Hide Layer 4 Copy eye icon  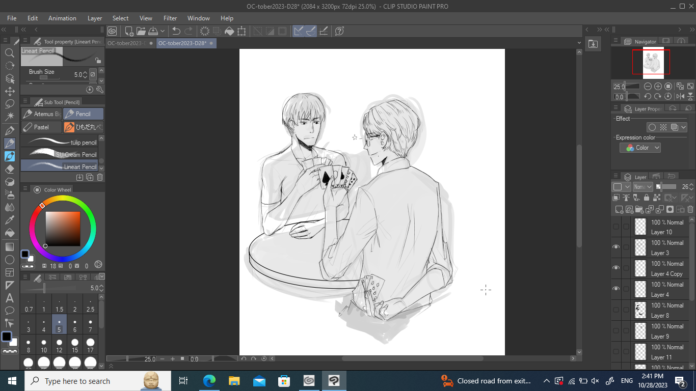click(x=616, y=268)
